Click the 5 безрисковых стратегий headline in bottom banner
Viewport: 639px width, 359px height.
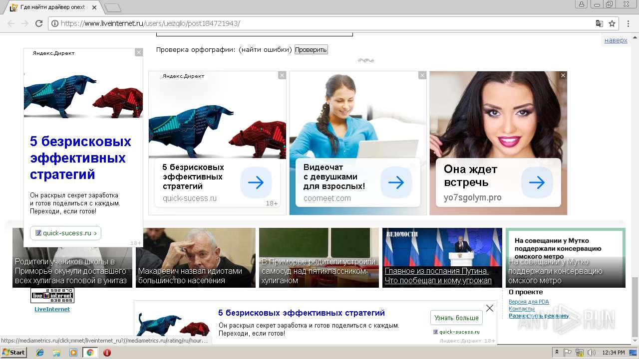click(302, 313)
